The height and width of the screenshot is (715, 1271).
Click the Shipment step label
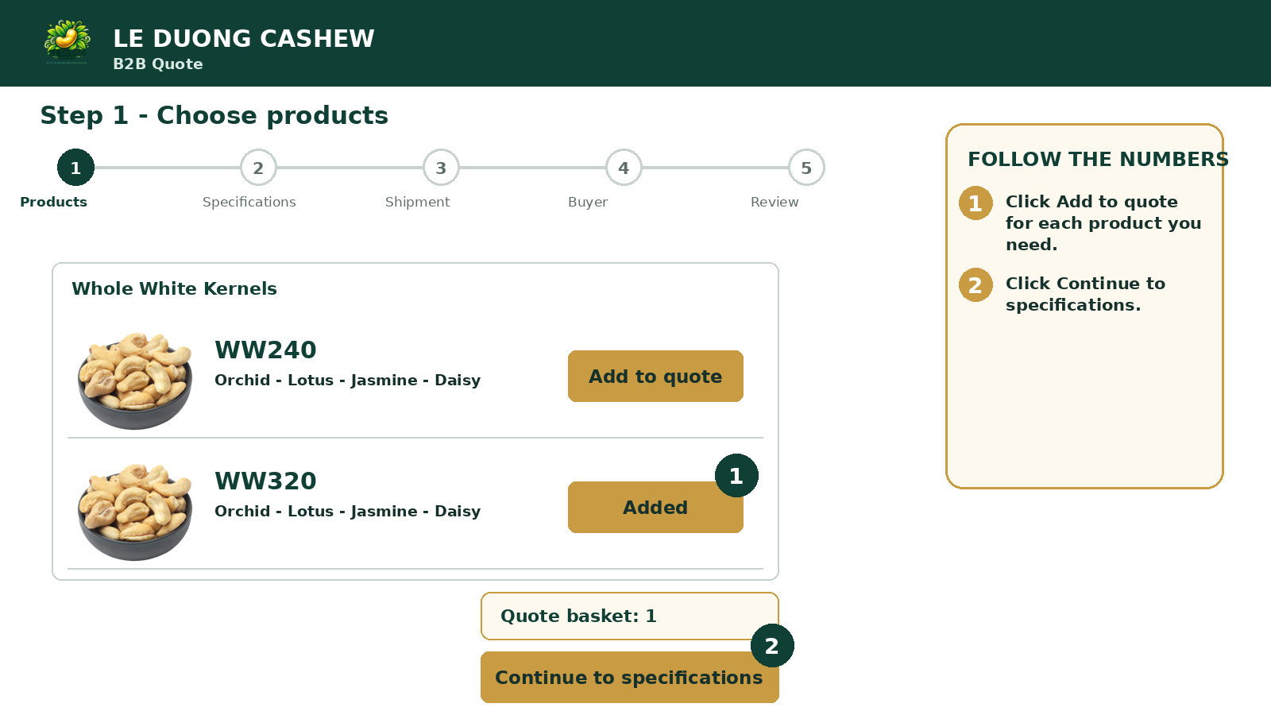click(418, 202)
